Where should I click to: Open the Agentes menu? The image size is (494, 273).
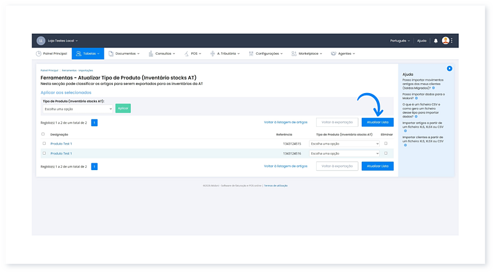click(x=343, y=54)
